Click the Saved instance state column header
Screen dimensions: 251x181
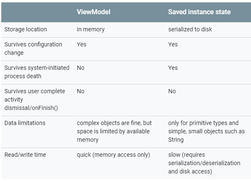(199, 12)
